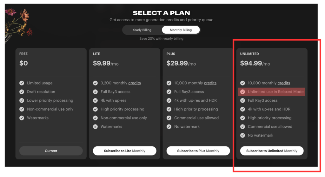Viewport: 325px width, 177px height.
Task: Open credits link in Lite plan
Action: (x=134, y=83)
